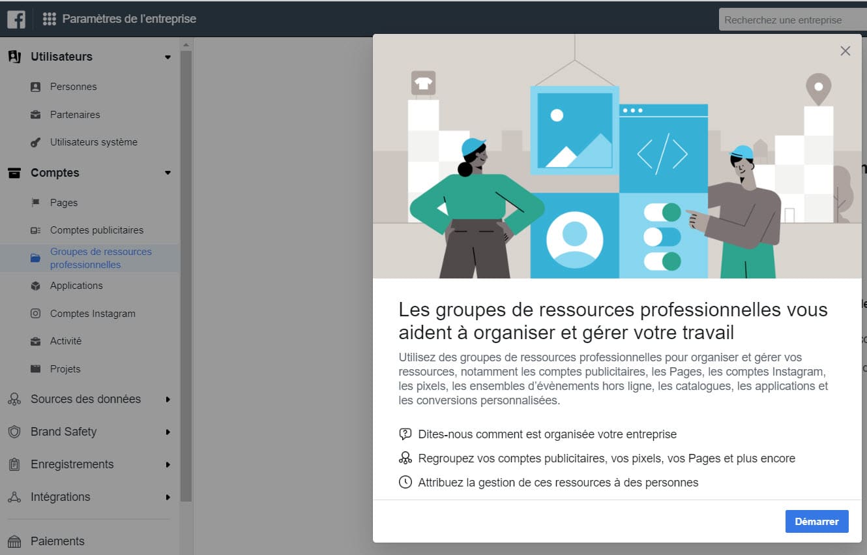Expand the Brand Safety section
Screen dimensions: 867x555
(x=168, y=431)
